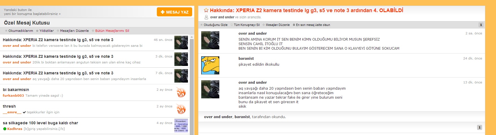This screenshot has height=135, width=496.
Task: Show Yıldızlılar starred messages
Action: [x=45, y=31]
